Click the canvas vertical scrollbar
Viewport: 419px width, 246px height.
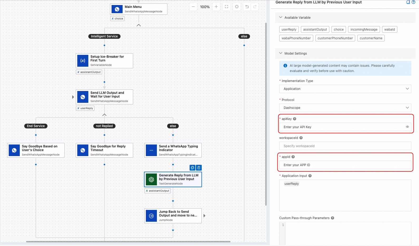266,114
